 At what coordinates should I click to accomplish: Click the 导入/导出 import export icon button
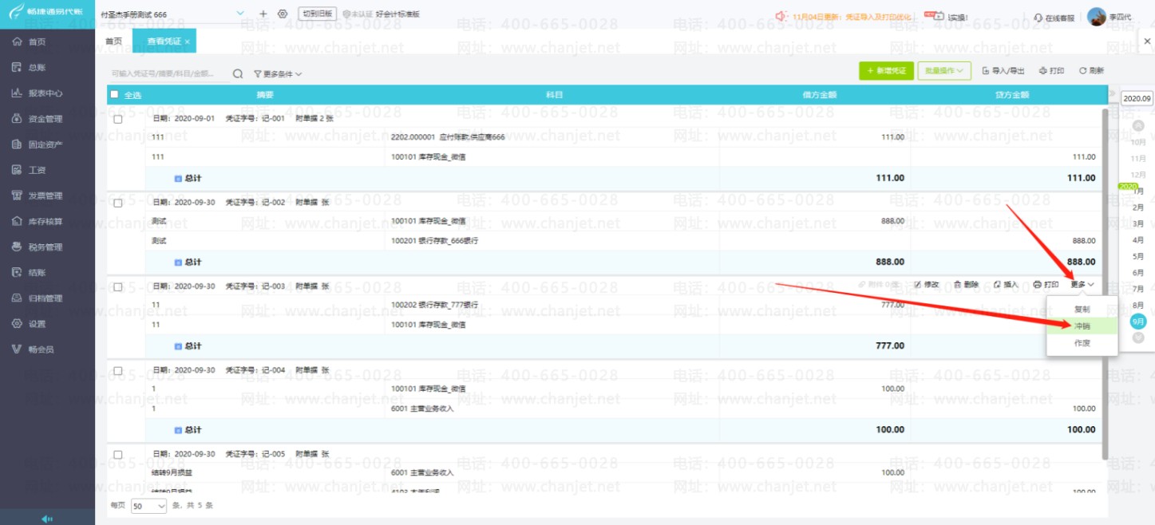tap(1003, 71)
